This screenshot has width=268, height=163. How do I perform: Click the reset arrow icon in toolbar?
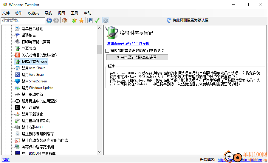tap(169, 20)
